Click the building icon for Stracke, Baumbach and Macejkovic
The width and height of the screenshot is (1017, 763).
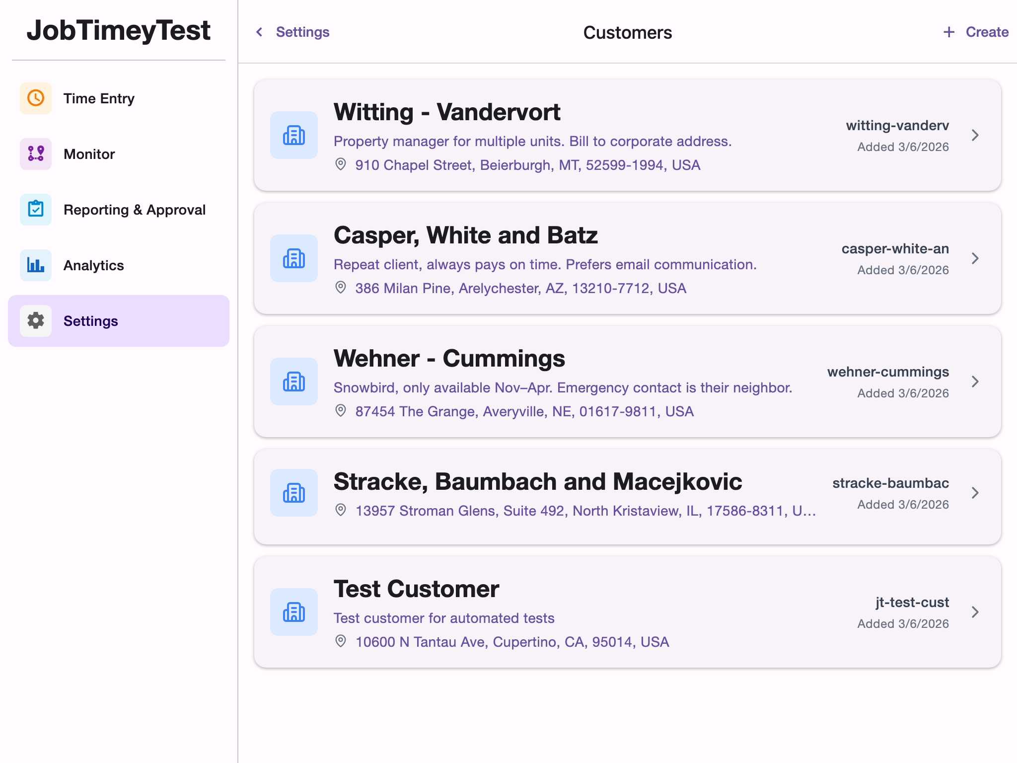pos(293,492)
